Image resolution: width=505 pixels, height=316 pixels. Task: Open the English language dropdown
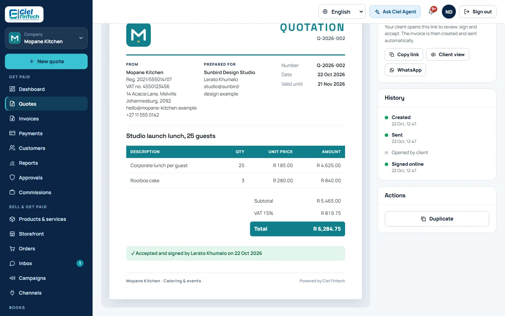pyautogui.click(x=342, y=12)
